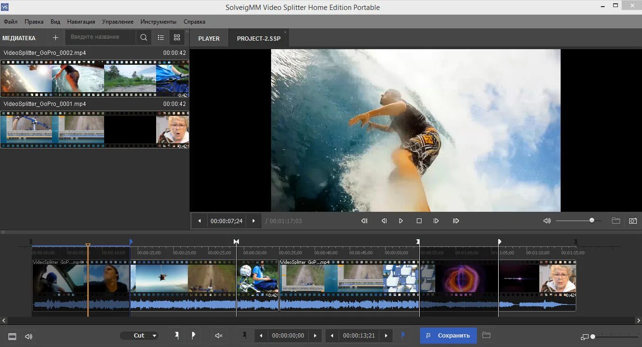The height and width of the screenshot is (347, 642).
Task: Click the media name search field
Action: (100, 37)
